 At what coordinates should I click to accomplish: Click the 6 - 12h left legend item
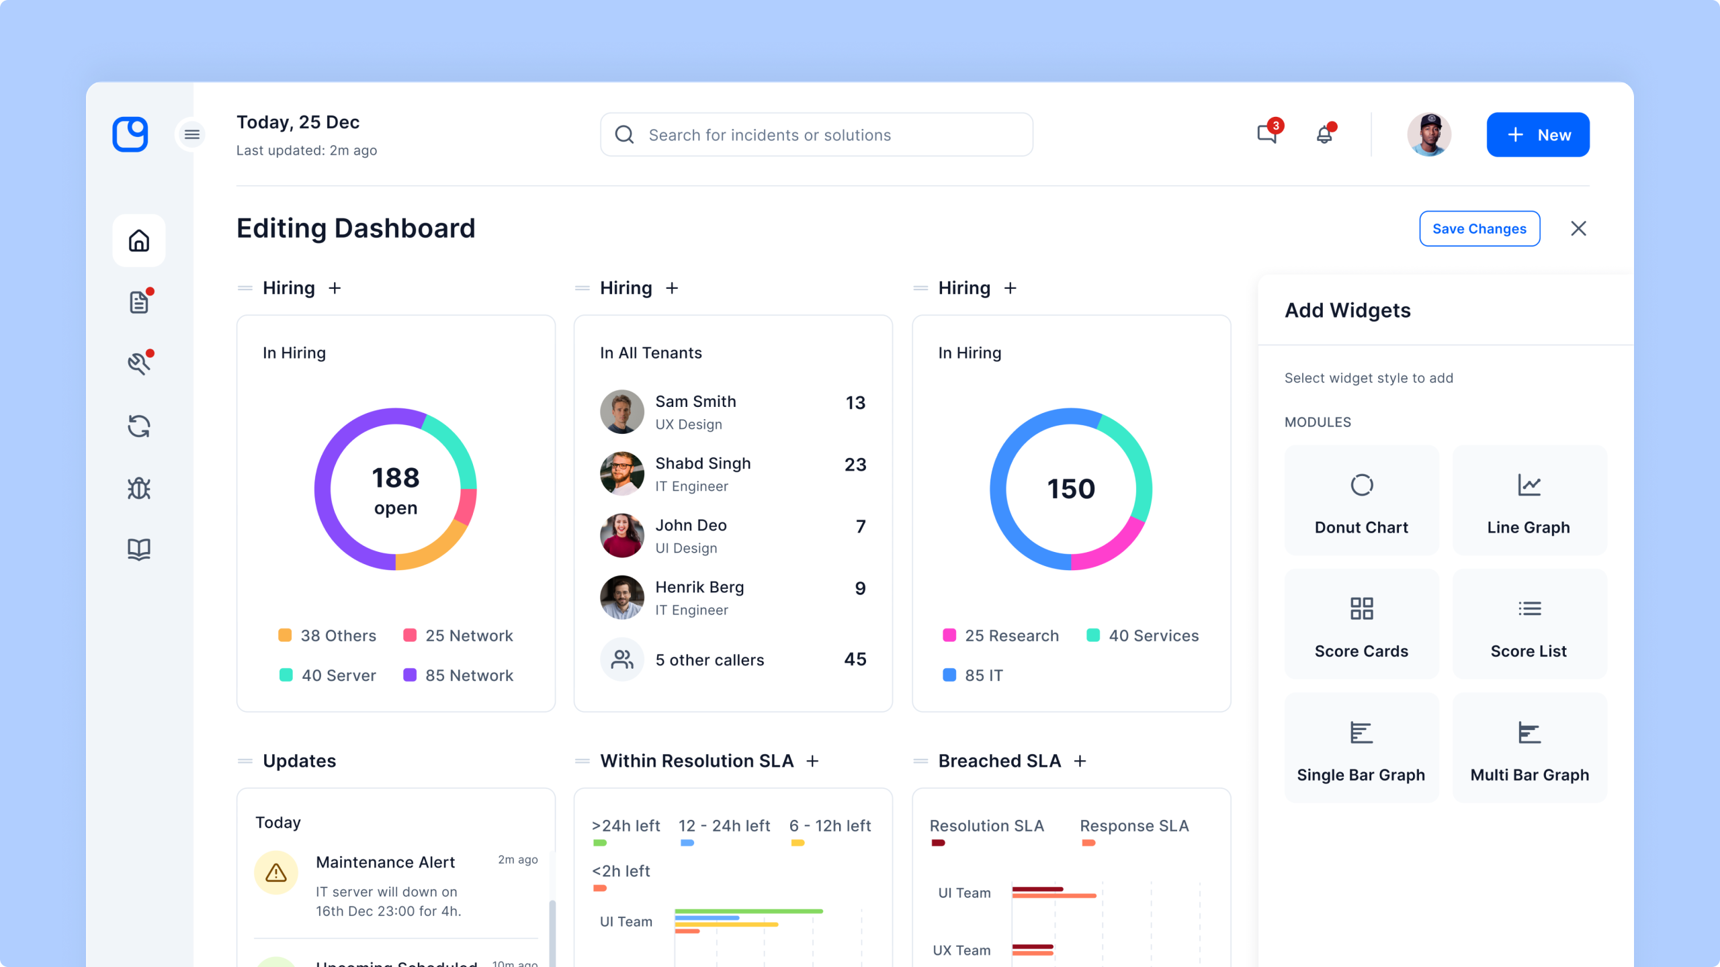tap(830, 832)
